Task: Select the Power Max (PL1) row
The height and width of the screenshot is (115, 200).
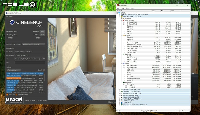Action: [x=153, y=43]
